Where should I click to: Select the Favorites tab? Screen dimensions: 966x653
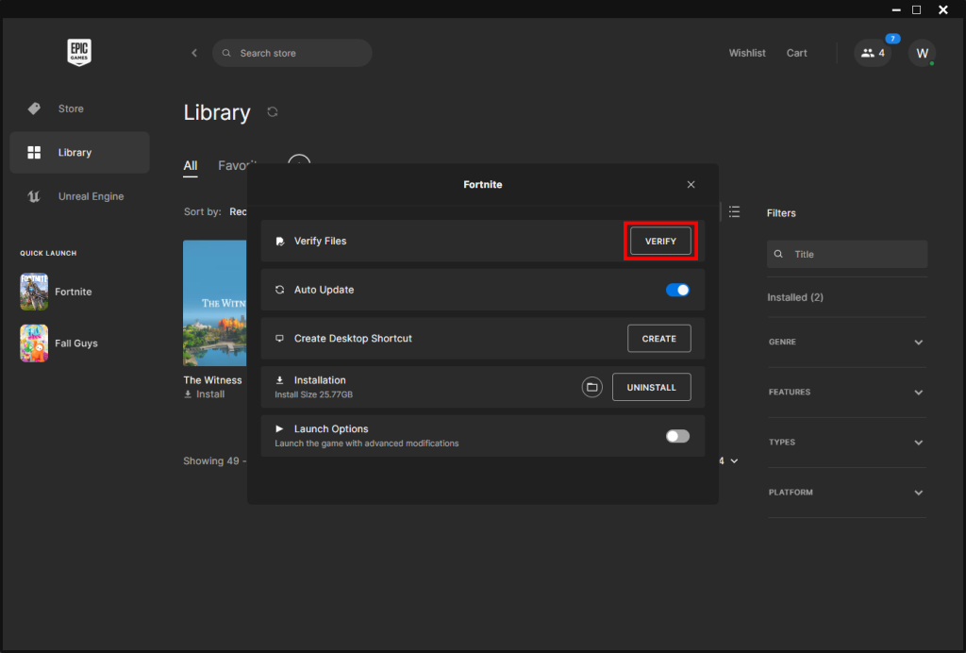(x=236, y=166)
